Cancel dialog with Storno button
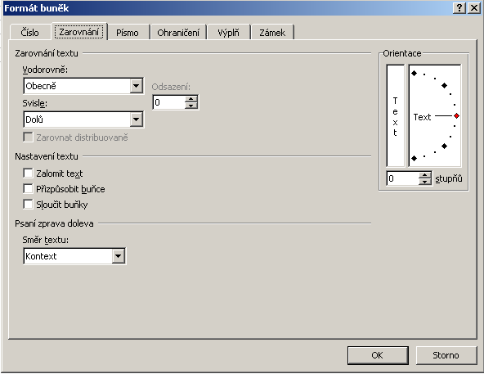The image size is (484, 374). [x=446, y=355]
